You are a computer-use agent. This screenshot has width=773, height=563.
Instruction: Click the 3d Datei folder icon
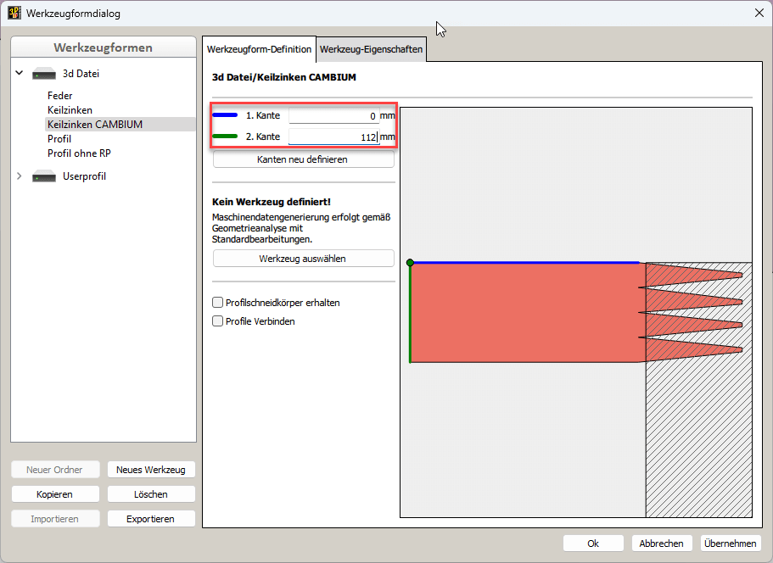pyautogui.click(x=44, y=75)
